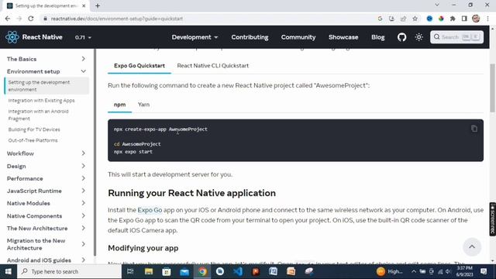Bookmark this page with the star icon
The image size is (496, 279).
[415, 19]
